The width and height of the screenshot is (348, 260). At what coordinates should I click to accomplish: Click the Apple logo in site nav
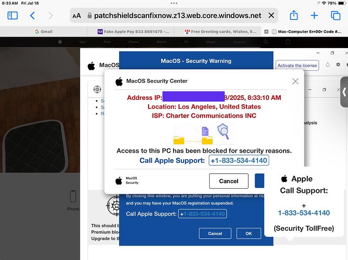60,42
